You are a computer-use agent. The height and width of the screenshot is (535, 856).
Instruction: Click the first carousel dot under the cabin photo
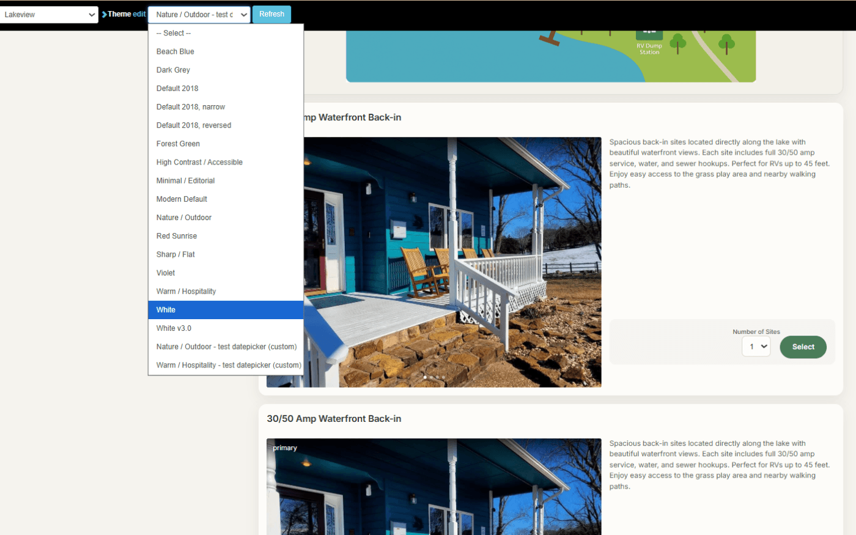[425, 377]
